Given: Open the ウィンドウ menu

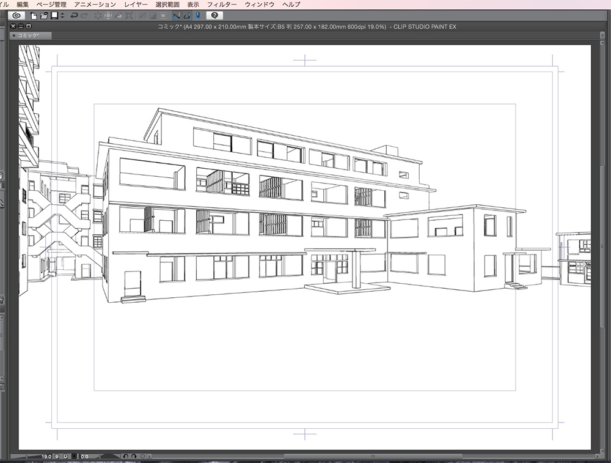Looking at the screenshot, I should [260, 4].
